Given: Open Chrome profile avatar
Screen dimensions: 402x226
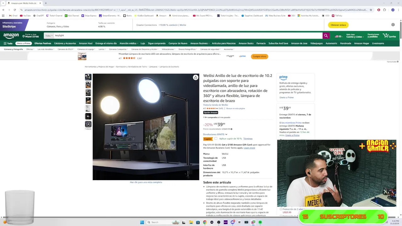Looking at the screenshot, I should (x=393, y=10).
